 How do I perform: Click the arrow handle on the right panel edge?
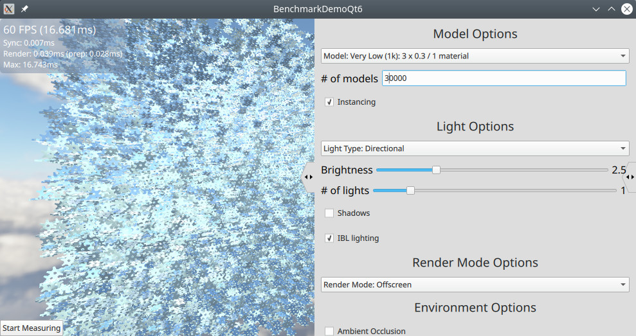tap(630, 177)
